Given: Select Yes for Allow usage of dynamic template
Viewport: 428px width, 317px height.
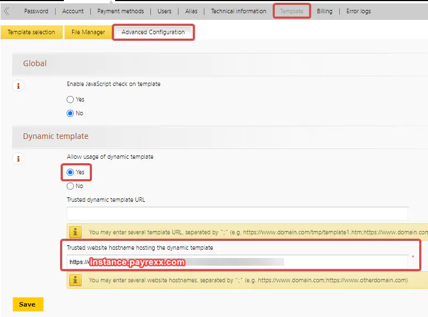Looking at the screenshot, I should coord(70,173).
